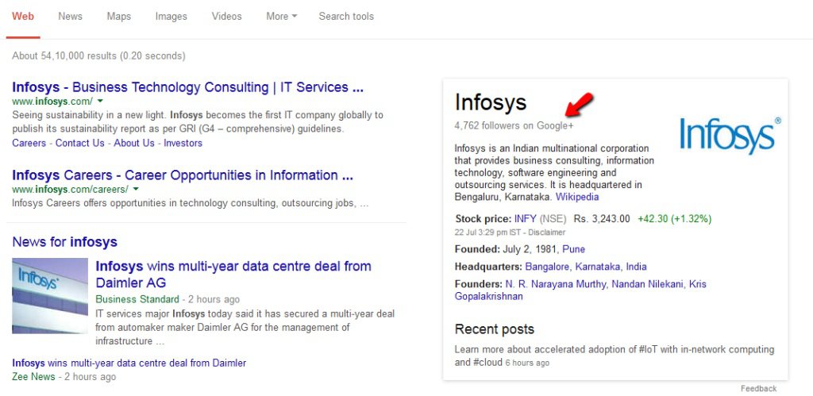The height and width of the screenshot is (396, 813).
Task: Open the Contact Us sitelink
Action: [80, 143]
